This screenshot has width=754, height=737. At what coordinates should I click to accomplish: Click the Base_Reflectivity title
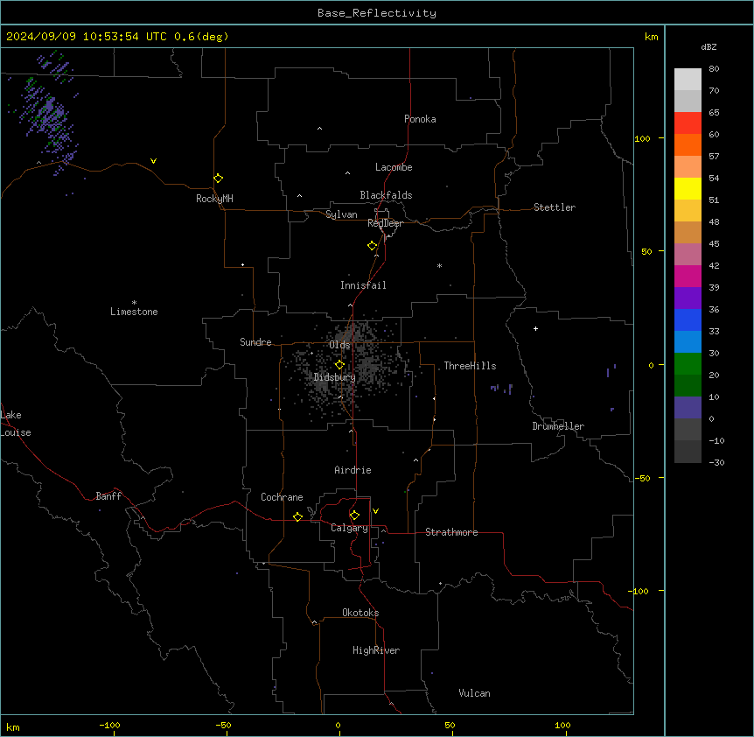(x=377, y=13)
